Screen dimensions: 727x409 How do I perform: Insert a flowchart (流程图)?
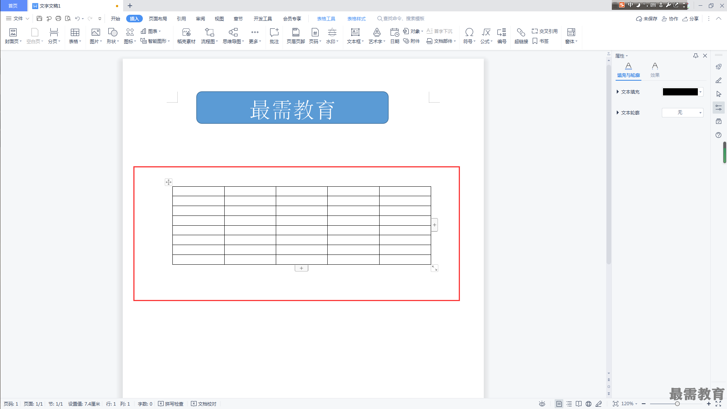[210, 36]
